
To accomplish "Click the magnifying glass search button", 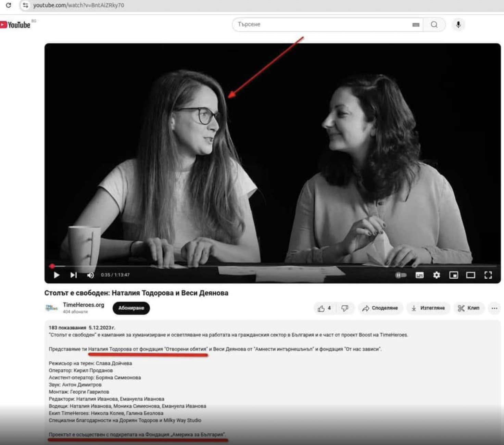I will 434,25.
